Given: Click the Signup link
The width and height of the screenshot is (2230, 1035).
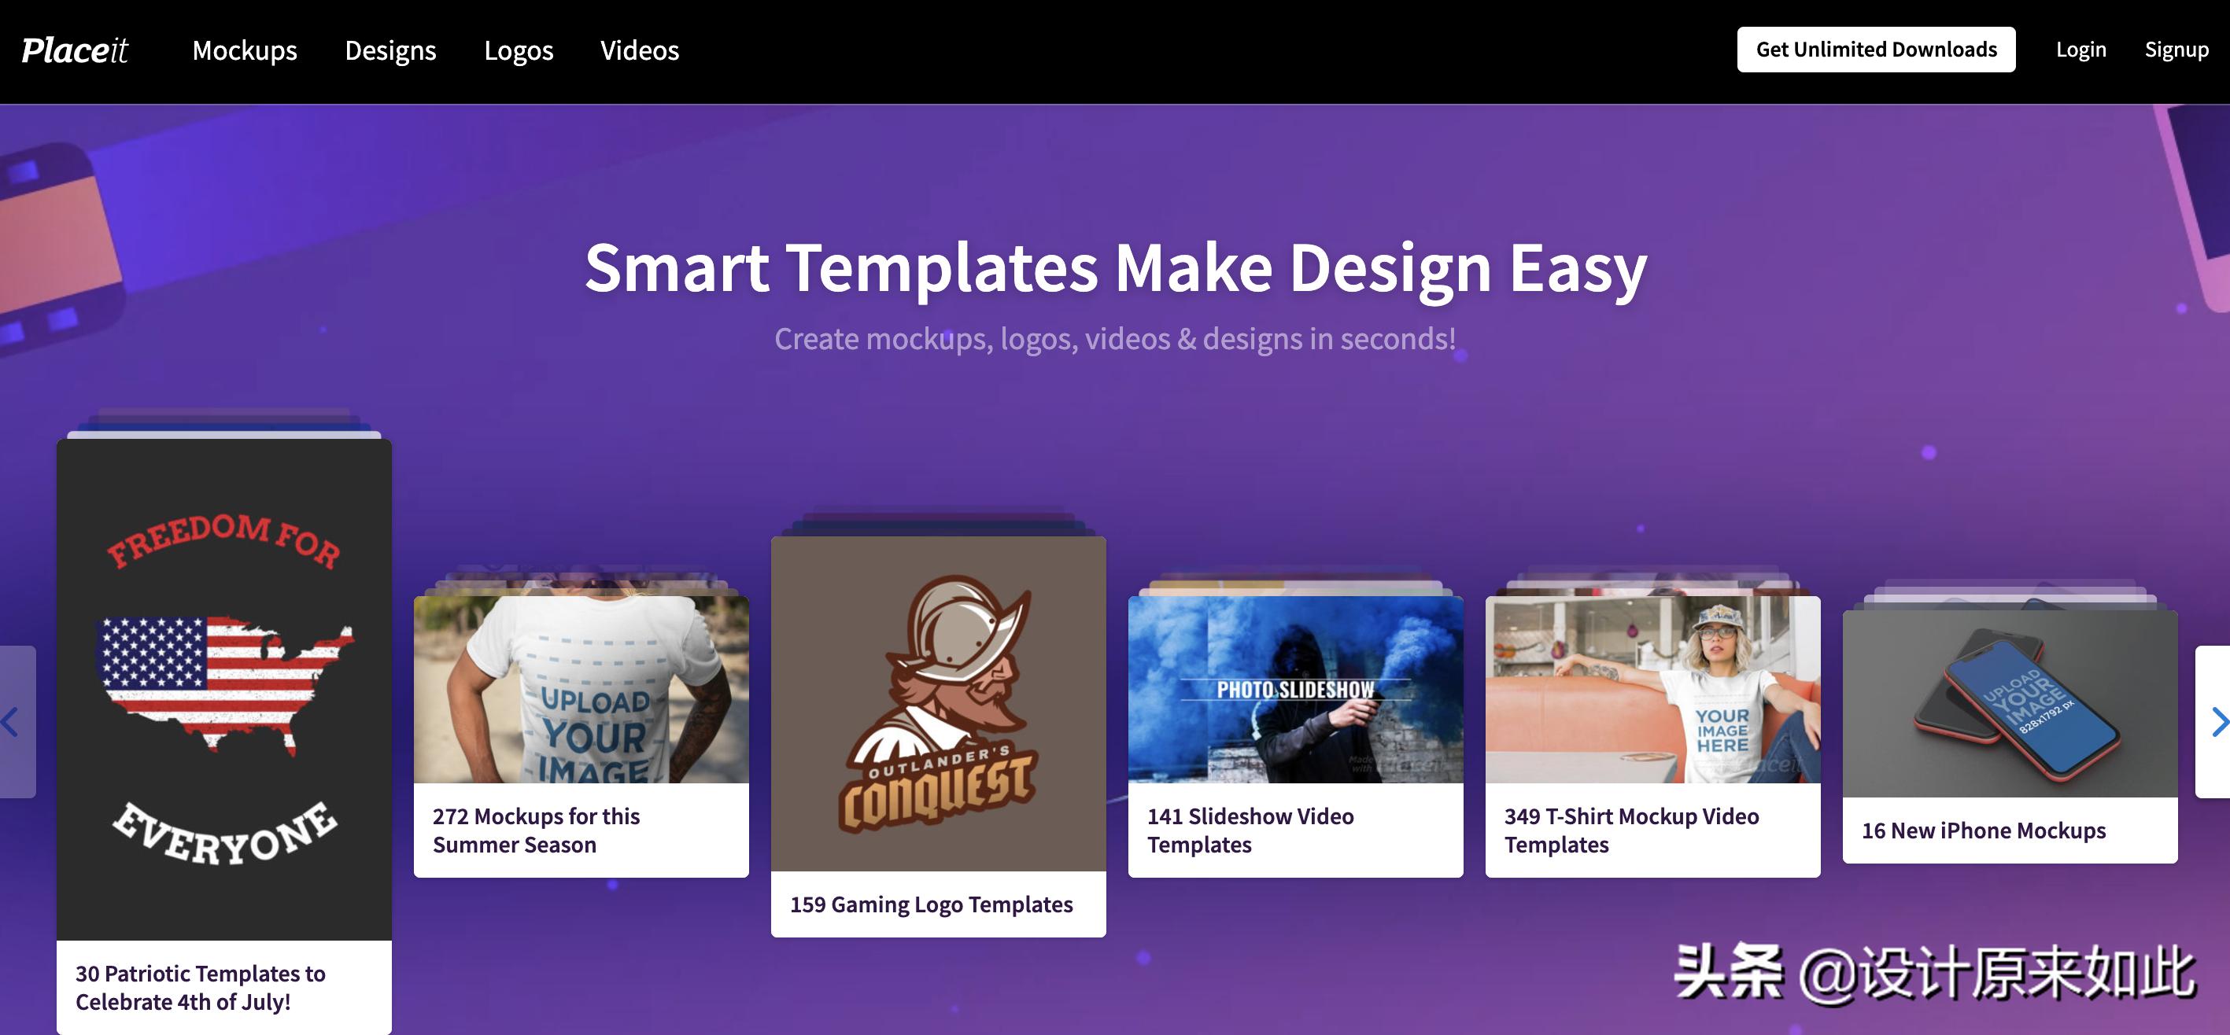Looking at the screenshot, I should [x=2176, y=50].
